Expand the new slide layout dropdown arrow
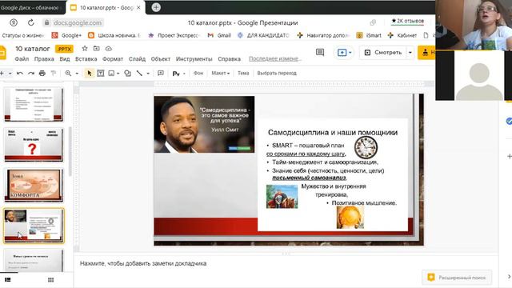This screenshot has height=288, width=512. [10, 73]
